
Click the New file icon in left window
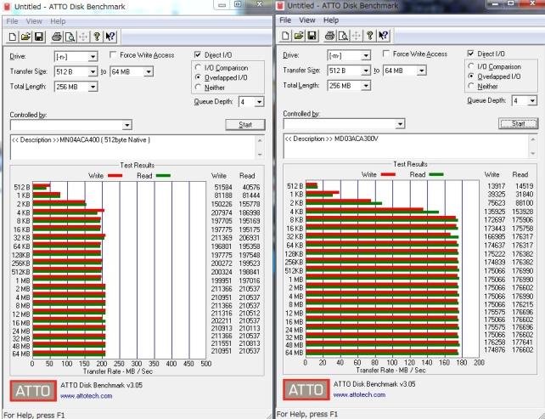pyautogui.click(x=13, y=36)
